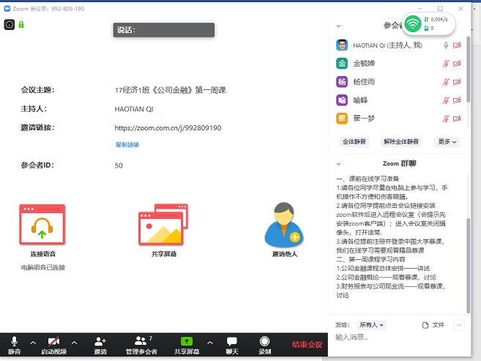The image size is (481, 361).
Task: Expand the 更多 dropdown in participants panel
Action: 447,141
